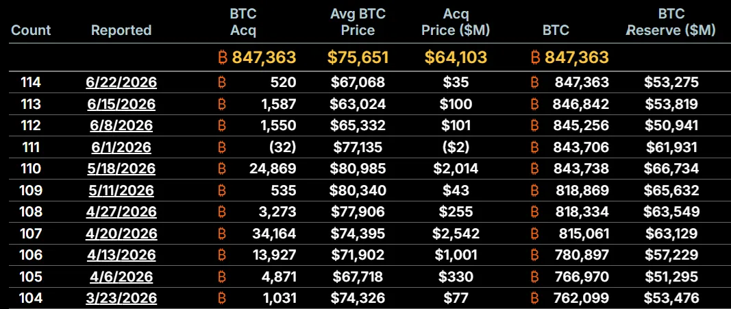Image resolution: width=731 pixels, height=309 pixels.
Task: Click the 6/8/2026 report link
Action: [121, 125]
